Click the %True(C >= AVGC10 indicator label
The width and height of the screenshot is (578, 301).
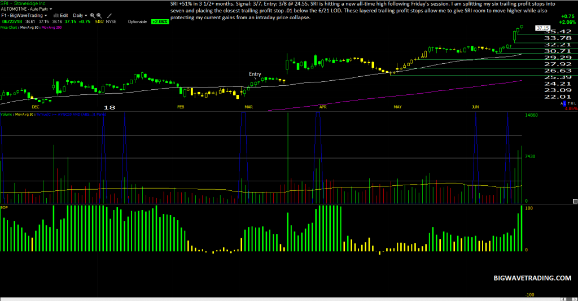tap(71, 114)
